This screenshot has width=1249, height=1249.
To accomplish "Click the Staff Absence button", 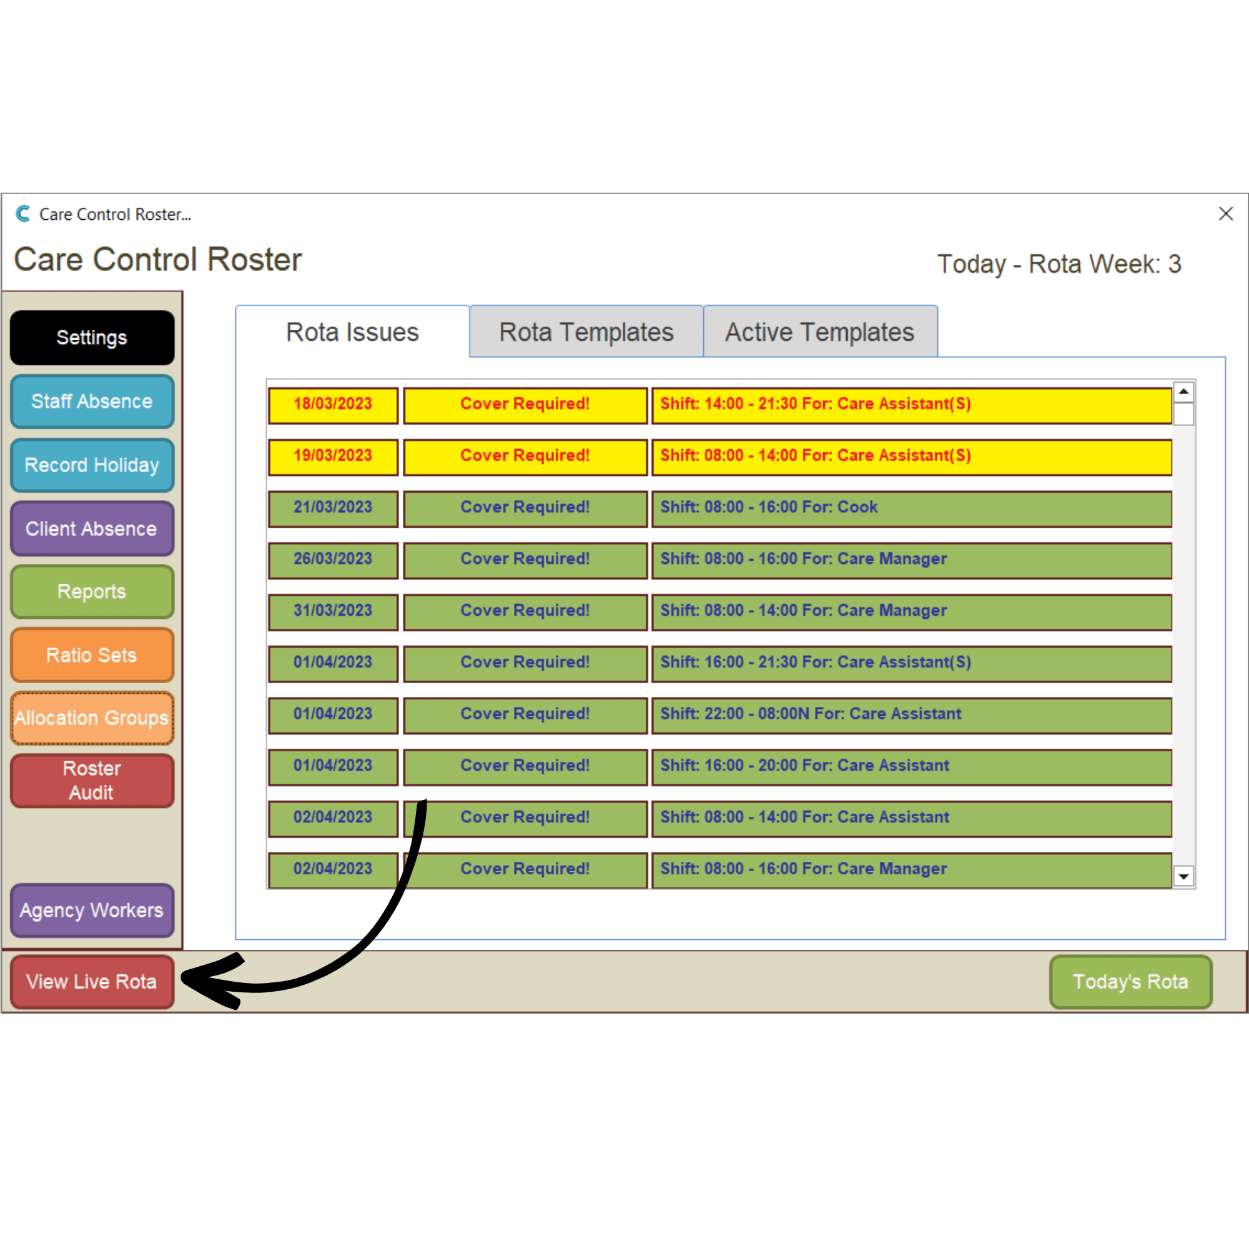I will coord(92,402).
